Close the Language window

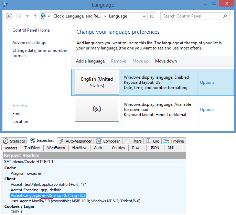click(227, 3)
